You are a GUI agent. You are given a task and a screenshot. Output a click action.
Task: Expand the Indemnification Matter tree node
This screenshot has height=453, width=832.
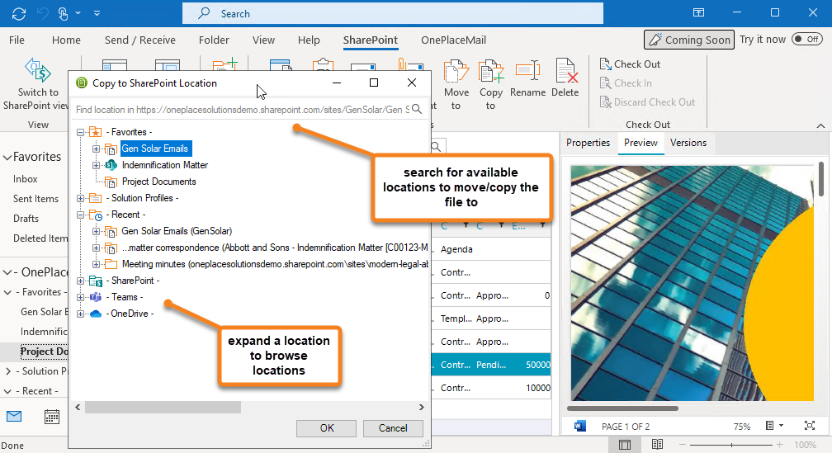(x=96, y=166)
